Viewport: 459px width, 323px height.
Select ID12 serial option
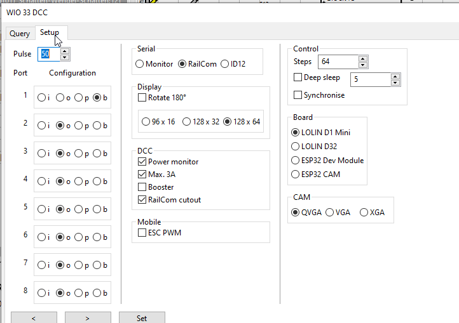(x=225, y=64)
